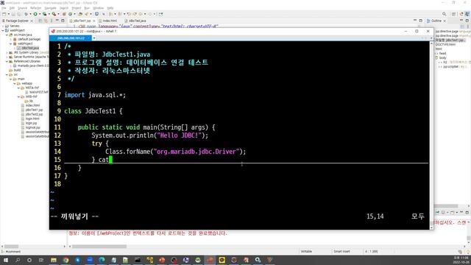Expand JRE System Library node
Image resolution: width=471 pixels, height=265 pixels.
[x=7, y=52]
